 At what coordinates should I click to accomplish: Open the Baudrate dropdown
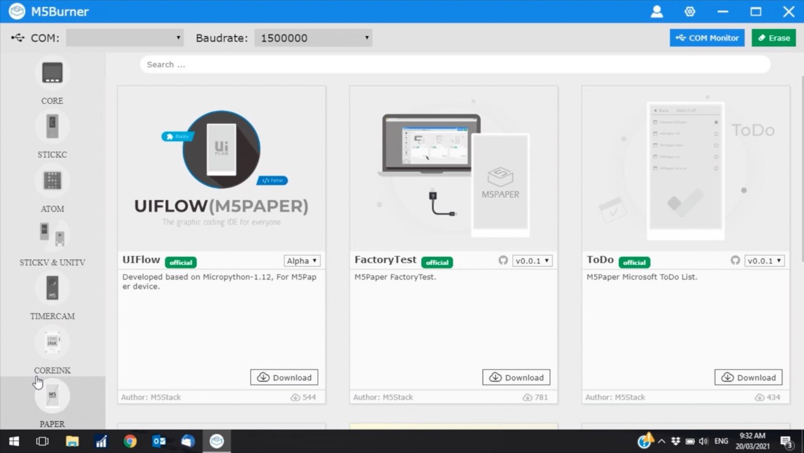pyautogui.click(x=312, y=38)
